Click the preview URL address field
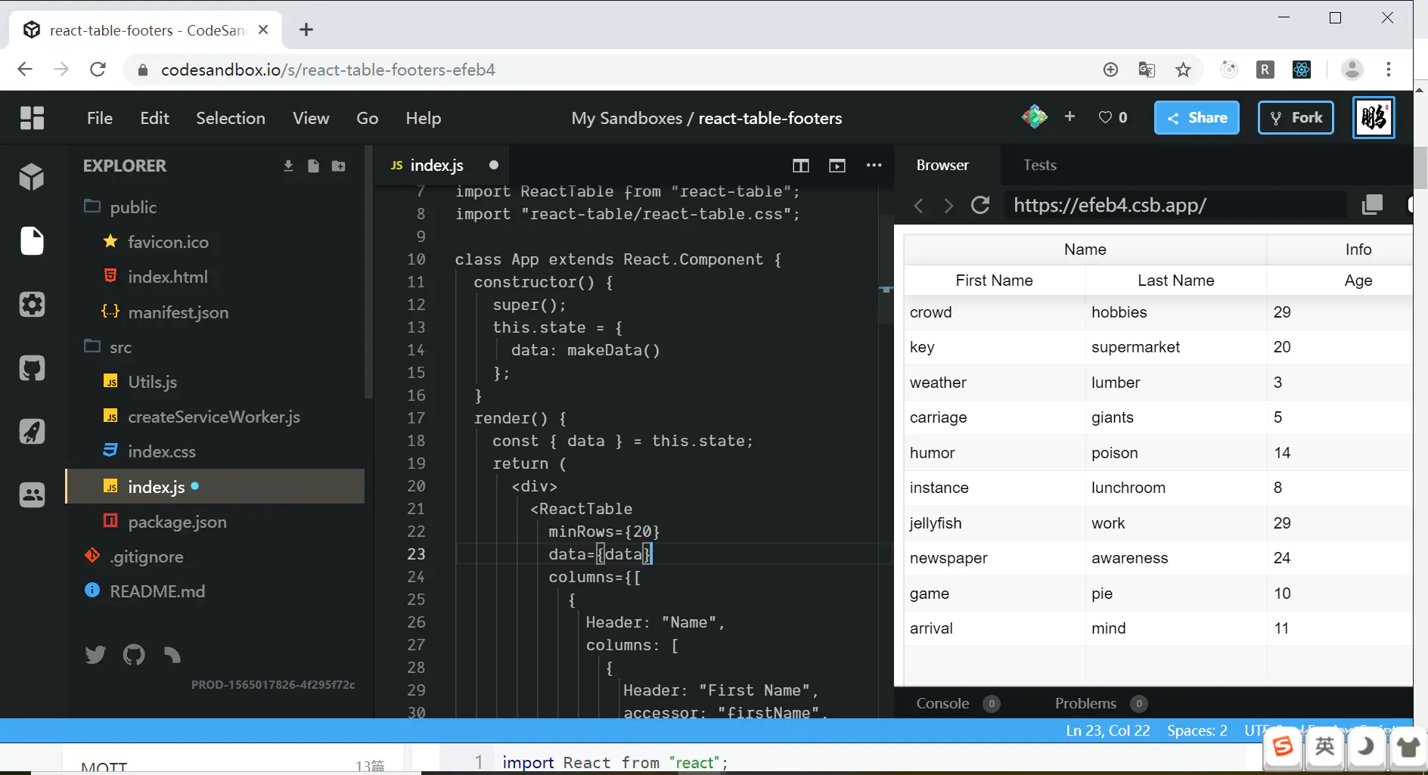 tap(1172, 205)
